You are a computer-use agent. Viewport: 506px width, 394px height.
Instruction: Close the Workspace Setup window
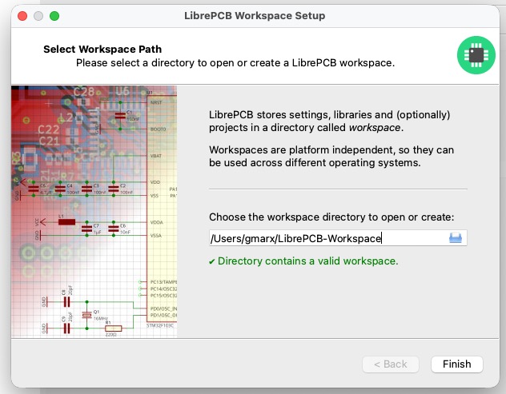click(x=22, y=16)
